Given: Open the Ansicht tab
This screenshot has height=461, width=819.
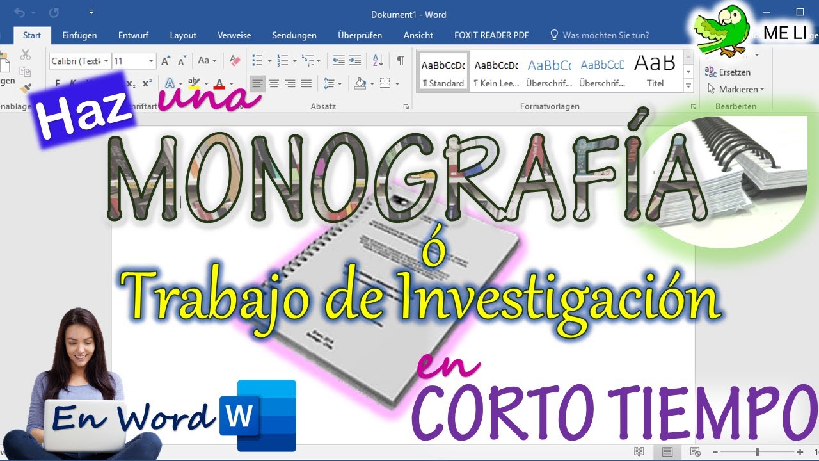Looking at the screenshot, I should tap(418, 35).
